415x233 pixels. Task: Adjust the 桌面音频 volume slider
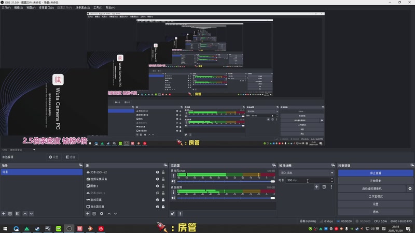tap(226, 198)
